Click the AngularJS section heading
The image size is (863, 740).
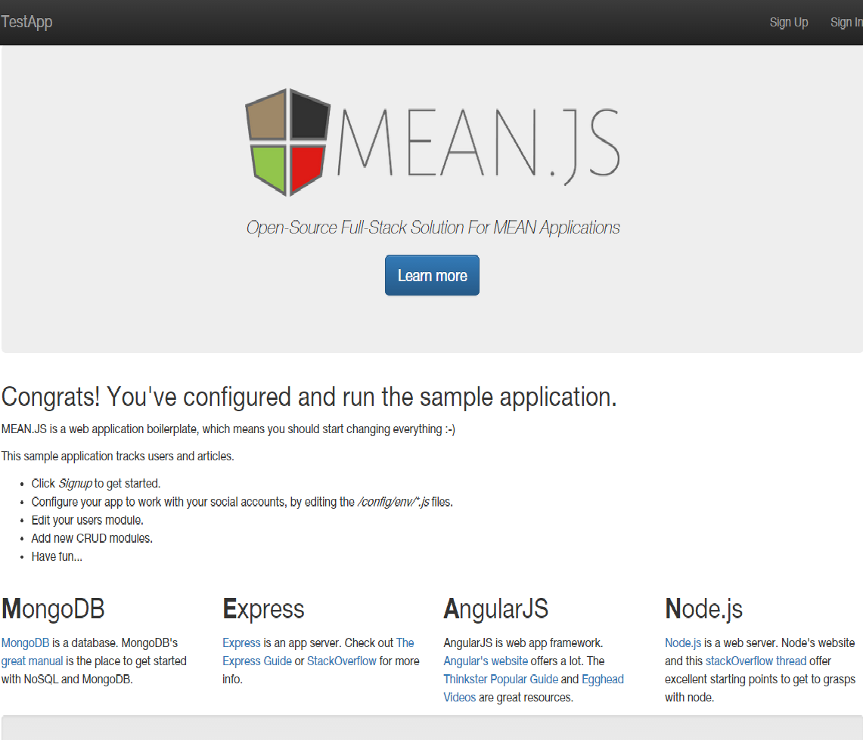[x=497, y=609]
